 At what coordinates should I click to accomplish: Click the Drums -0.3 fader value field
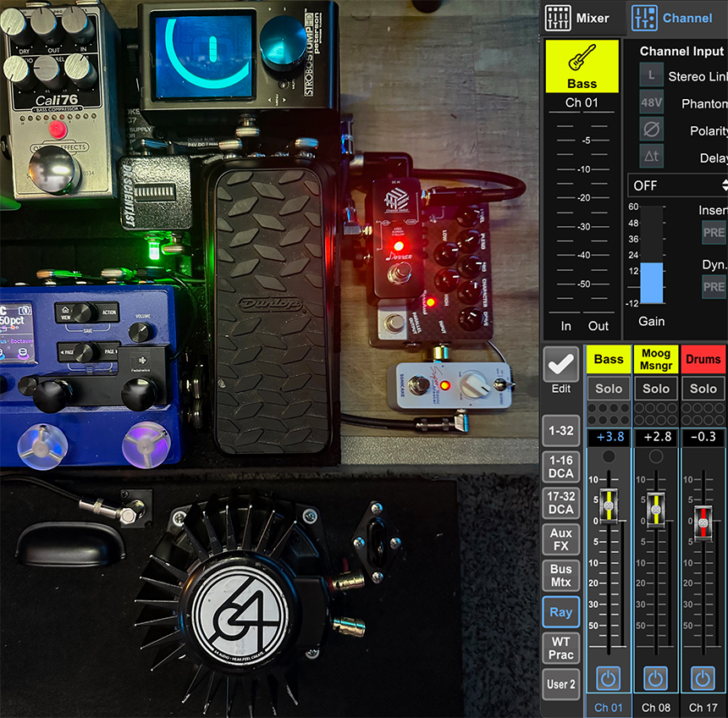tap(703, 438)
